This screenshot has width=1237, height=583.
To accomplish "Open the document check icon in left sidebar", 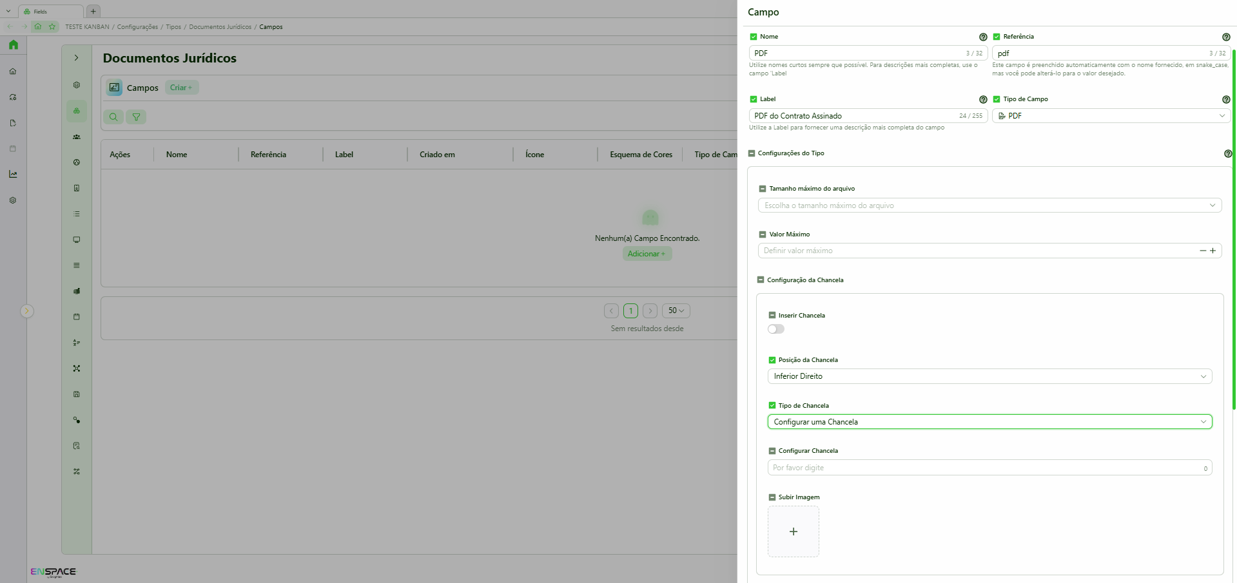I will 13,122.
